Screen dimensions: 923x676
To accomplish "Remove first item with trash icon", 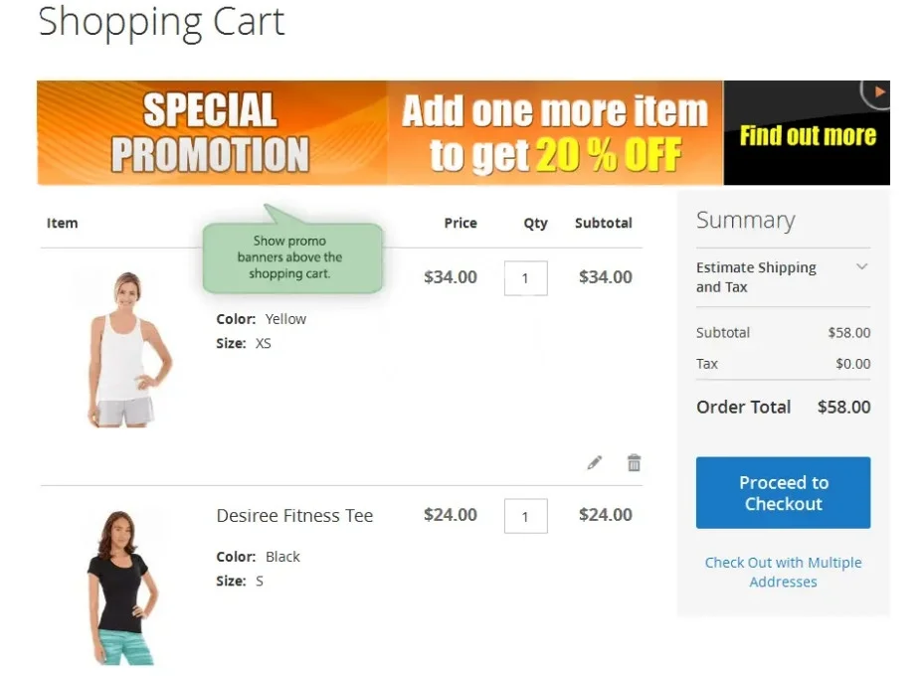I will point(634,462).
